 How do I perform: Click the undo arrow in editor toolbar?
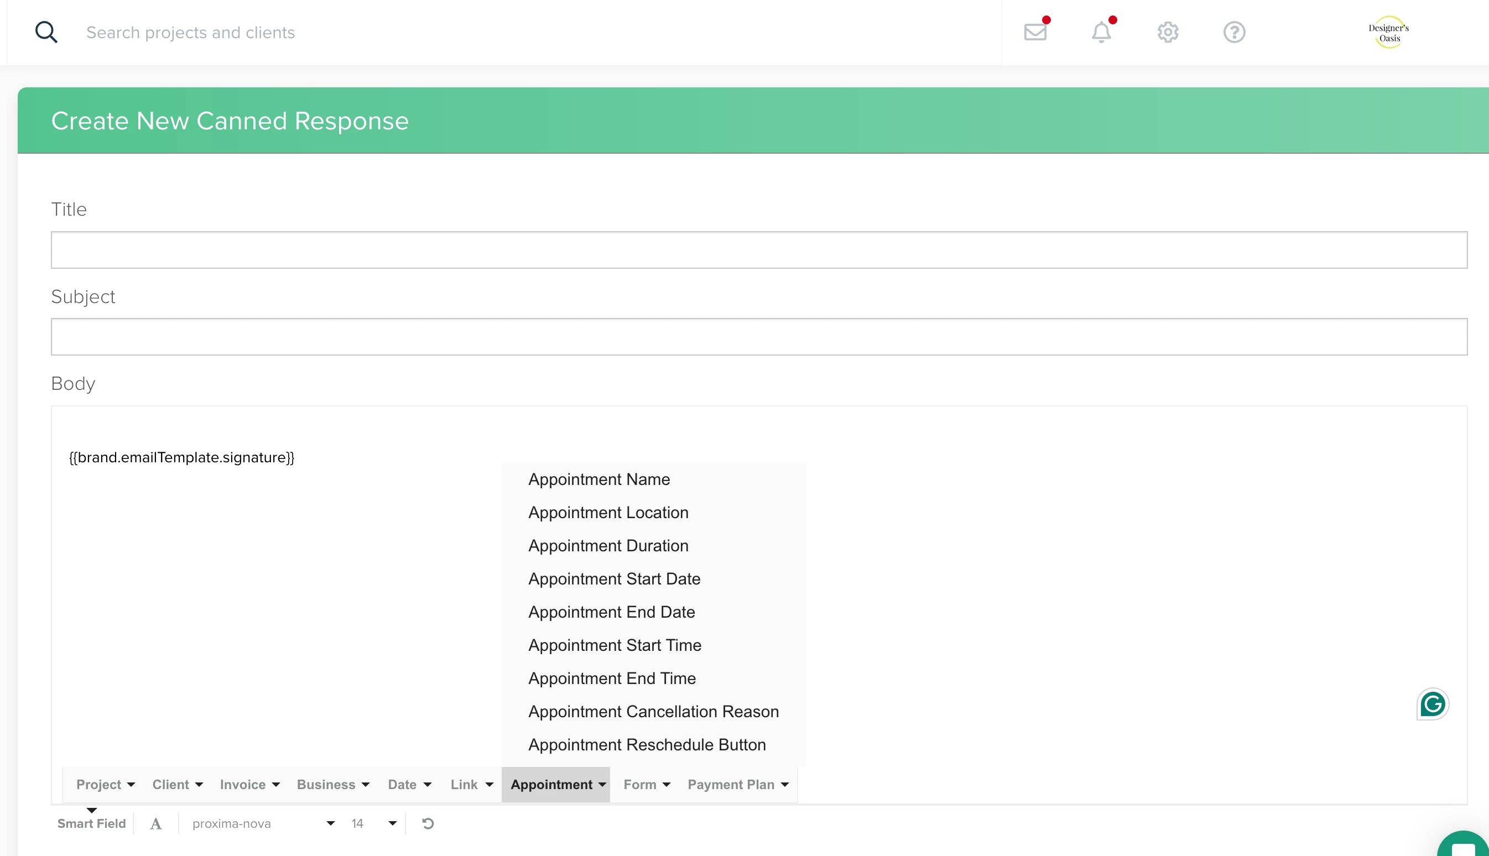click(x=428, y=823)
